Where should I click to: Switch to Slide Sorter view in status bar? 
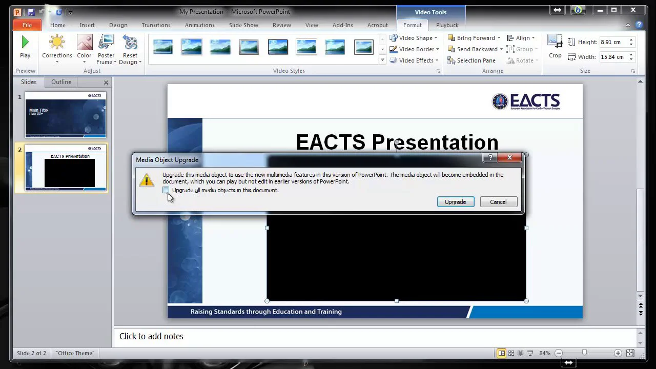pyautogui.click(x=511, y=353)
